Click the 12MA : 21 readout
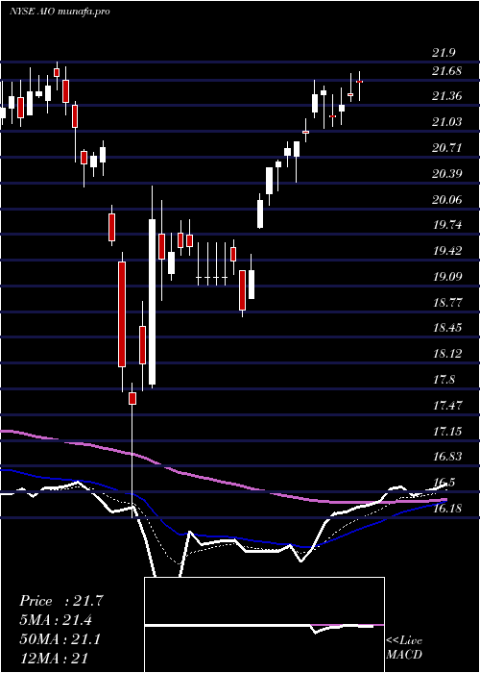Screen dimensions: 480x673 pyautogui.click(x=54, y=659)
